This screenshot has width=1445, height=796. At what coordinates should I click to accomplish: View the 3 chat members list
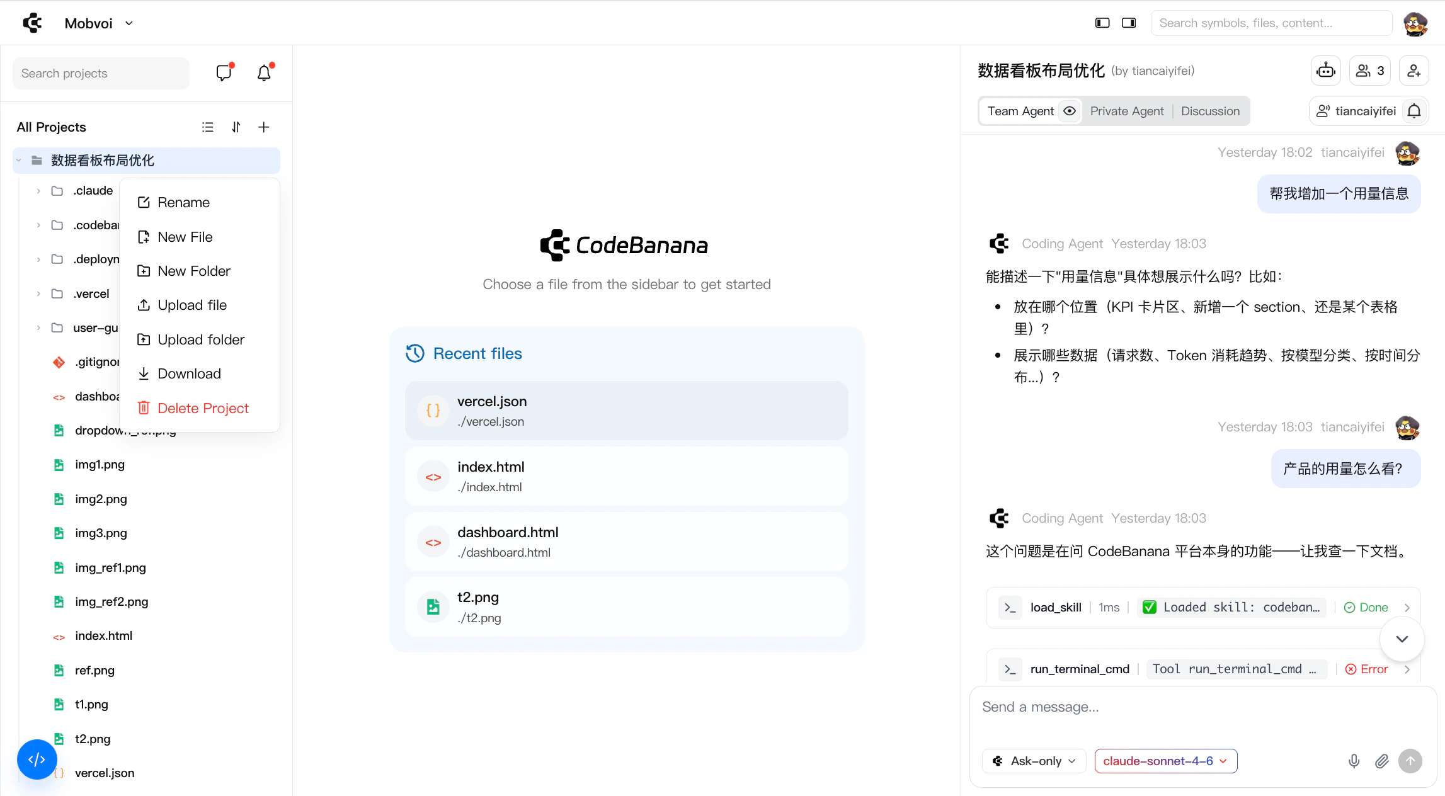[x=1369, y=71]
